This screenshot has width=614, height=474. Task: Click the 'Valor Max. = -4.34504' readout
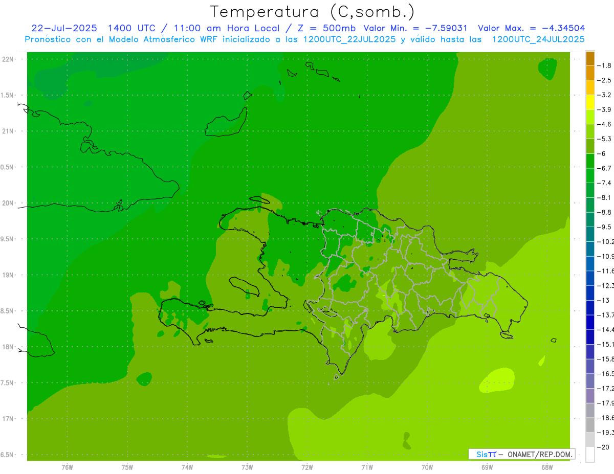531,28
